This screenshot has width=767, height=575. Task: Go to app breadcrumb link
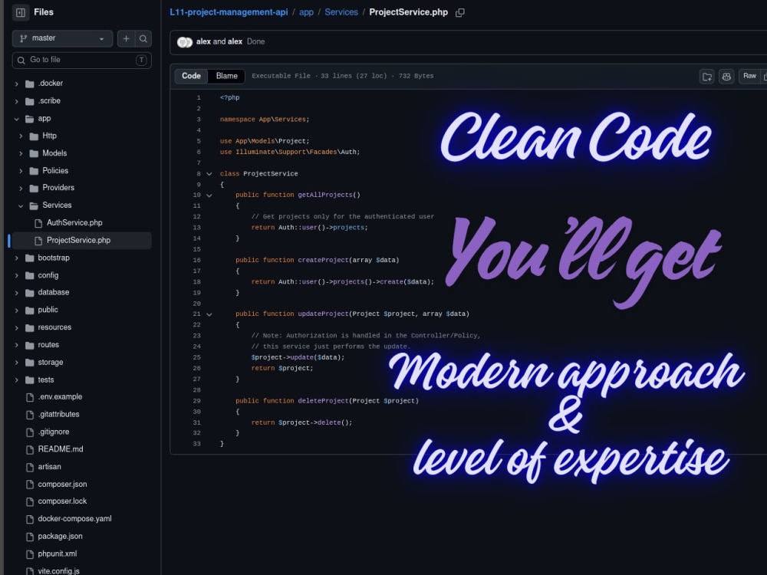click(306, 12)
